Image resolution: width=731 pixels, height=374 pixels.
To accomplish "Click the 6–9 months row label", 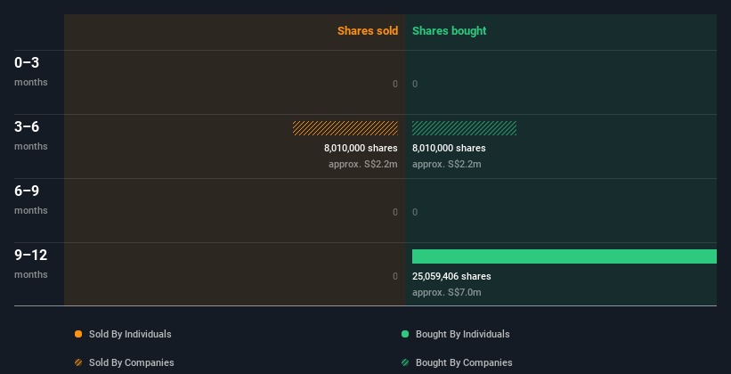I will (31, 199).
